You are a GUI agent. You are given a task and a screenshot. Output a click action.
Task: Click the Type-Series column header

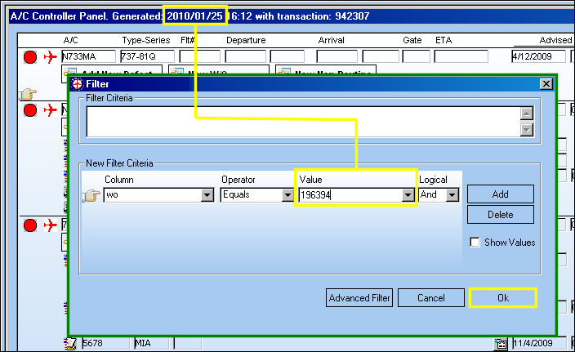click(146, 40)
